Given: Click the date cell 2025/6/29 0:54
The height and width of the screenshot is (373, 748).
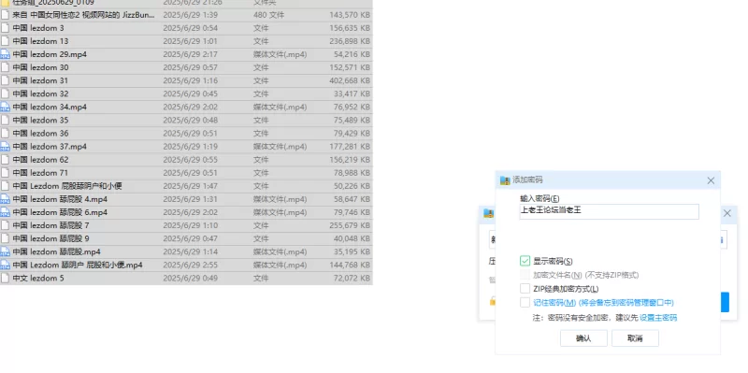Looking at the screenshot, I should pos(191,28).
